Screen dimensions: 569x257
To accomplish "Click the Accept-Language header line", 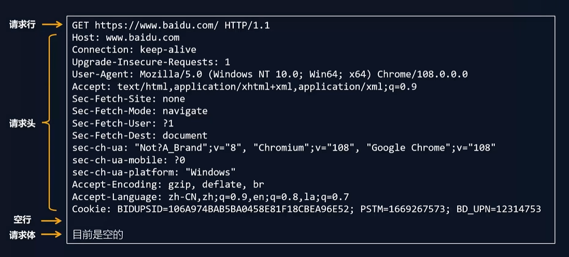I will [210, 197].
